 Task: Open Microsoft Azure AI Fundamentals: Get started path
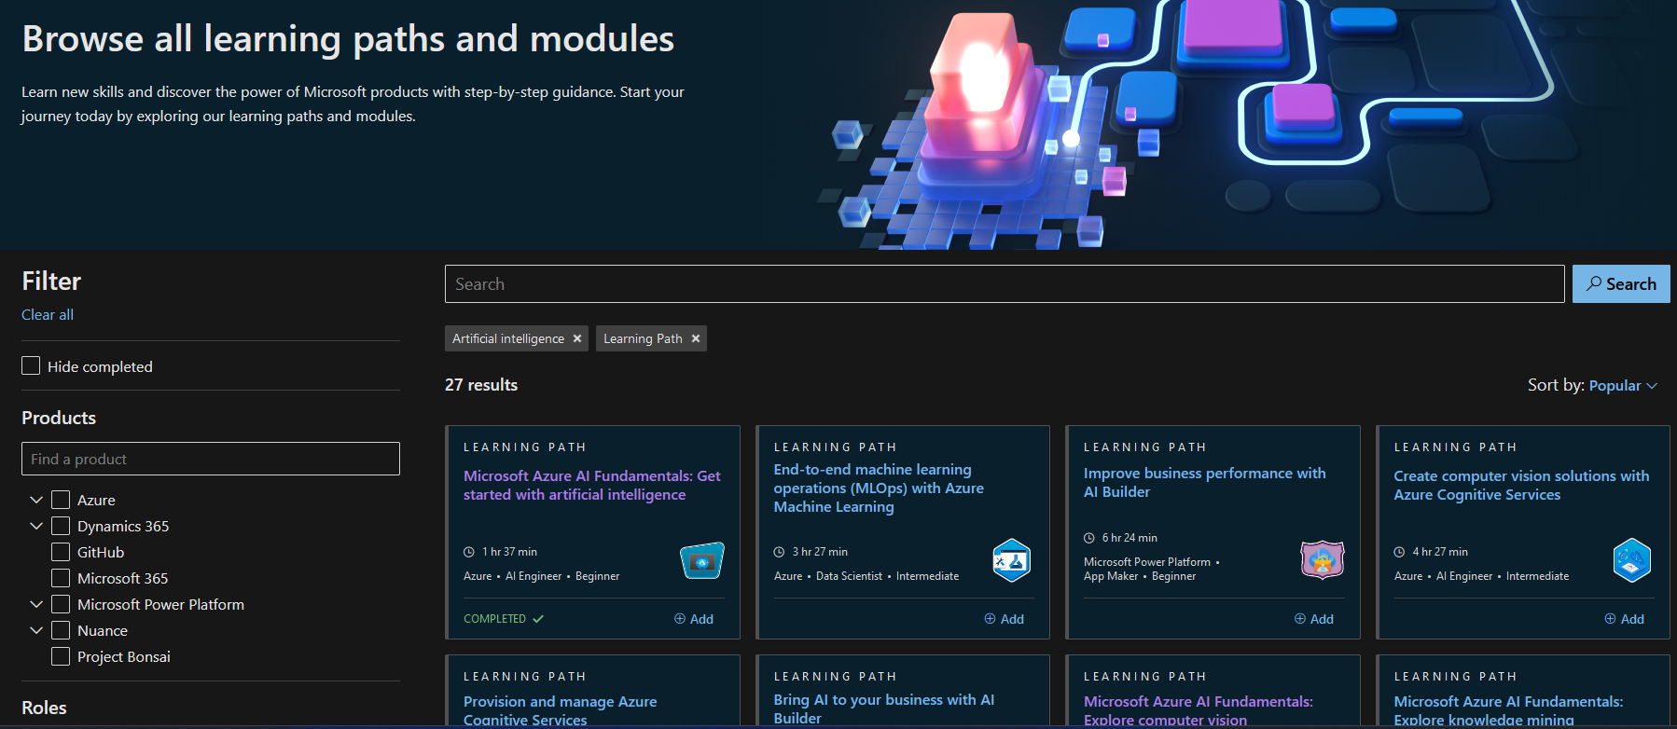592,485
